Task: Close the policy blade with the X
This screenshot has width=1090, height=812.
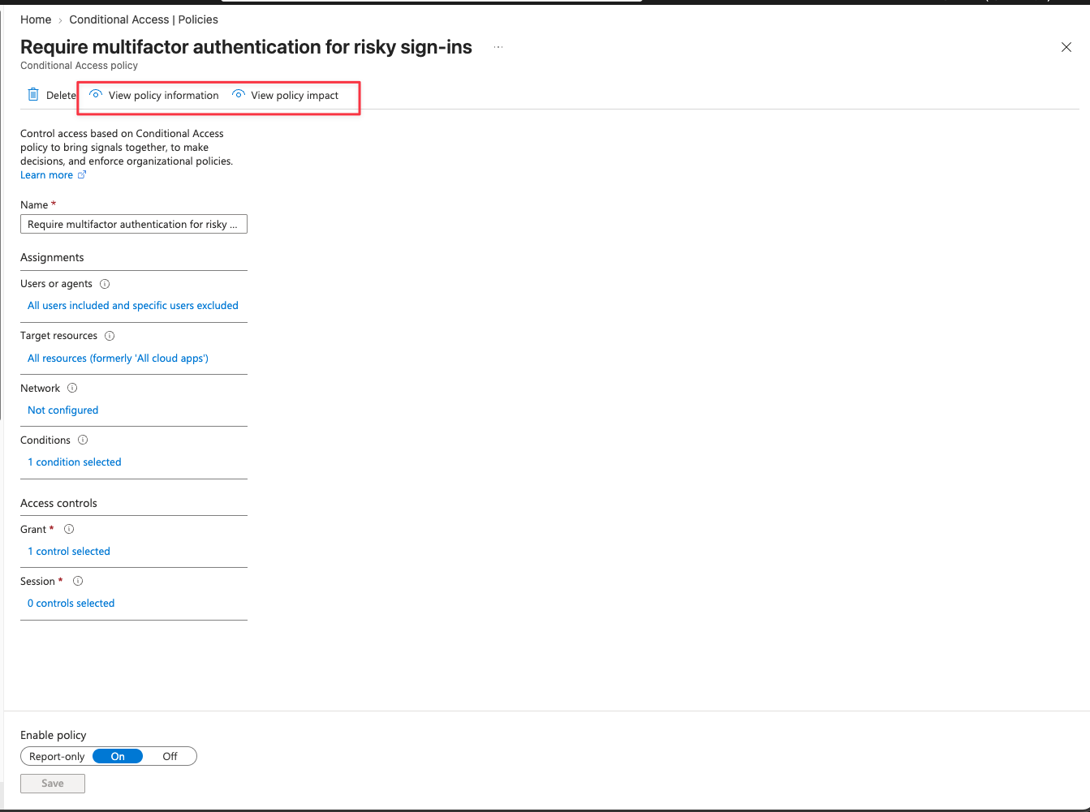Action: [1066, 47]
